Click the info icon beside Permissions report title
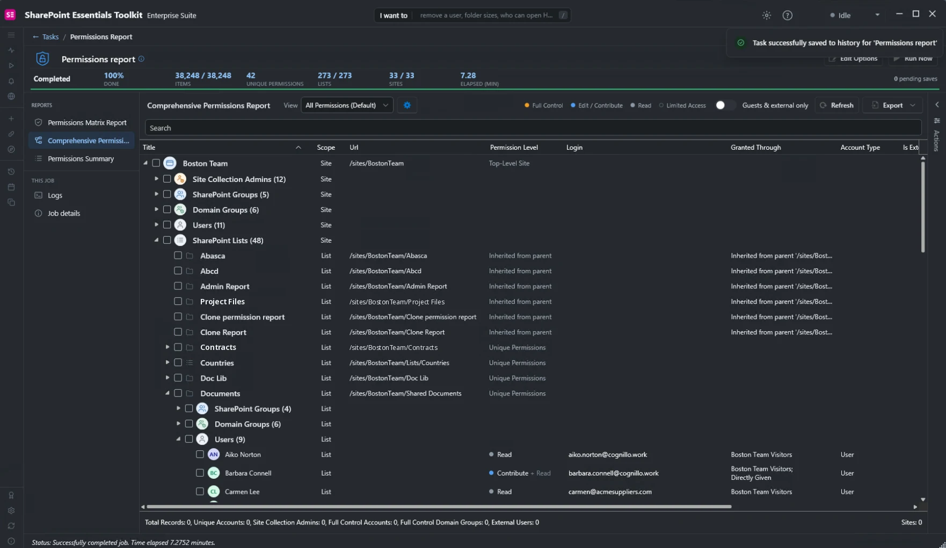Screen dimensions: 946x548 [x=141, y=59]
